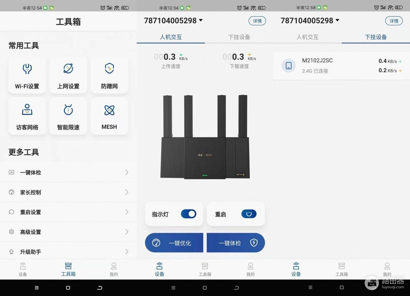Tap 我的 icon in left screen nav
Viewport: 410px width, 296px height.
[x=114, y=266]
